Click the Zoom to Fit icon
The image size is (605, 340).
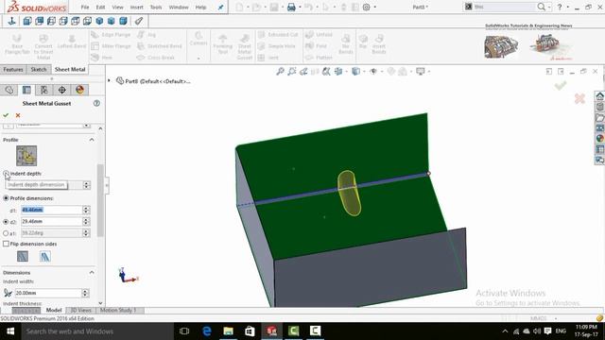click(x=281, y=72)
